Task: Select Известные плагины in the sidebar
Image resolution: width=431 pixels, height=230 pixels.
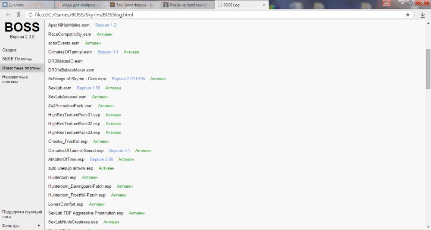Action: point(22,68)
